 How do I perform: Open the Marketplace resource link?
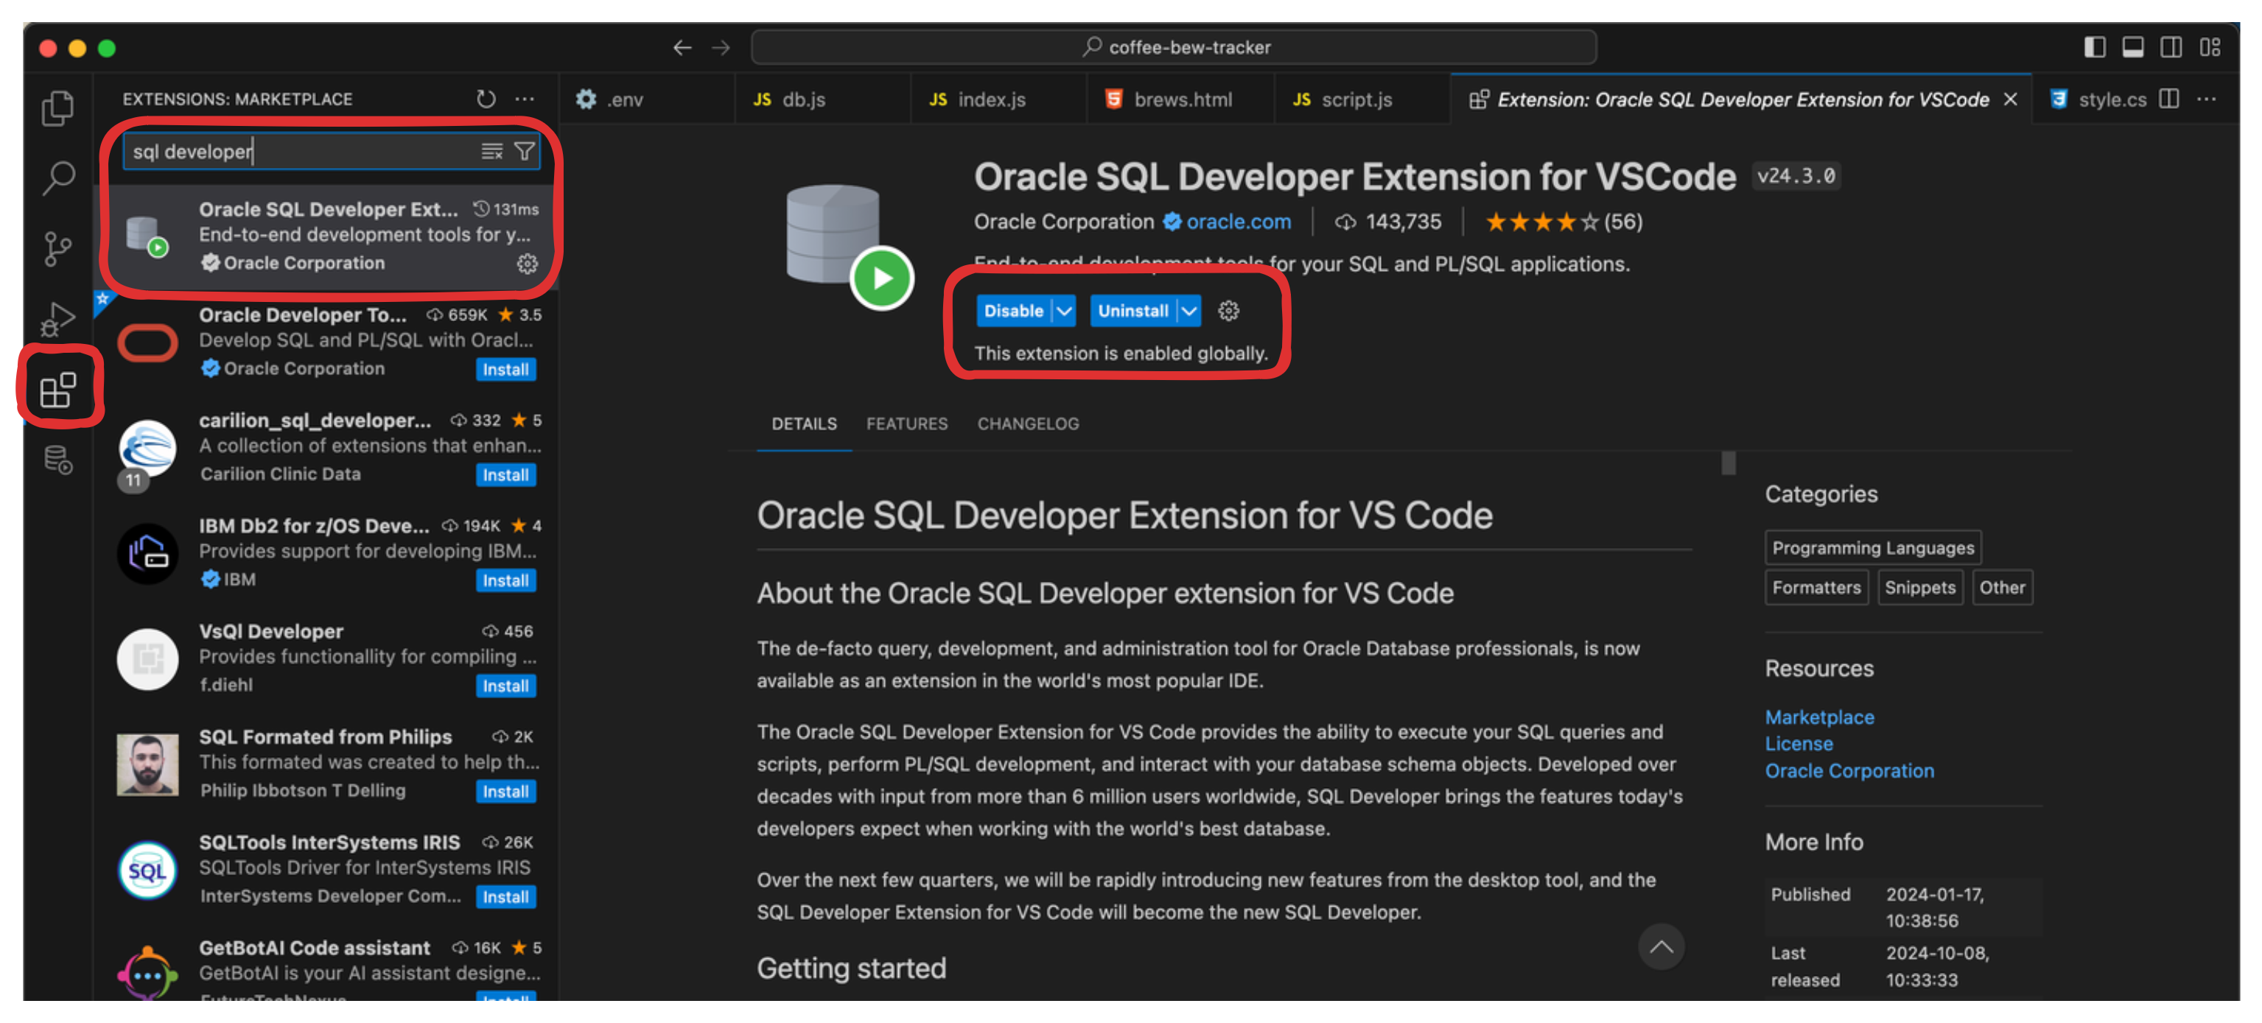[x=1819, y=717]
